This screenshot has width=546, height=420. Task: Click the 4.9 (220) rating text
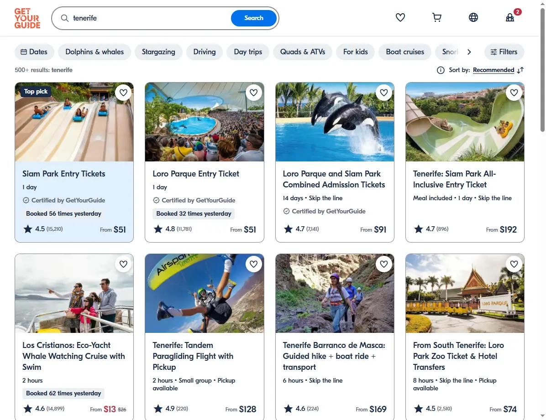(x=177, y=409)
